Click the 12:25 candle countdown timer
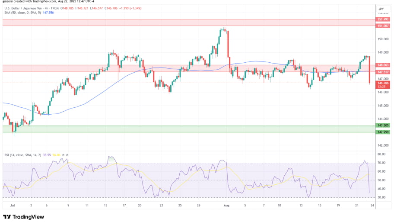This screenshot has height=222, width=394. tap(381, 87)
